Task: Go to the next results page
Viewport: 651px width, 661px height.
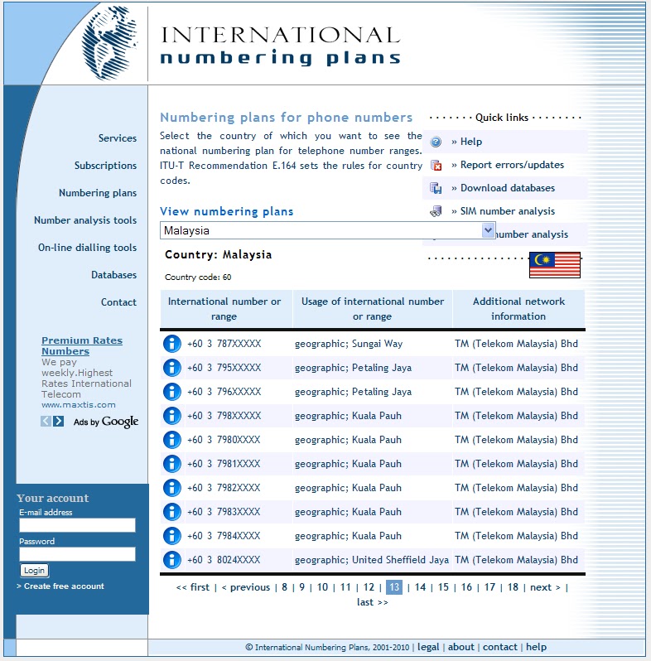Action: click(545, 587)
